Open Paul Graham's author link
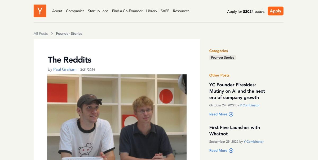 [x=64, y=69]
